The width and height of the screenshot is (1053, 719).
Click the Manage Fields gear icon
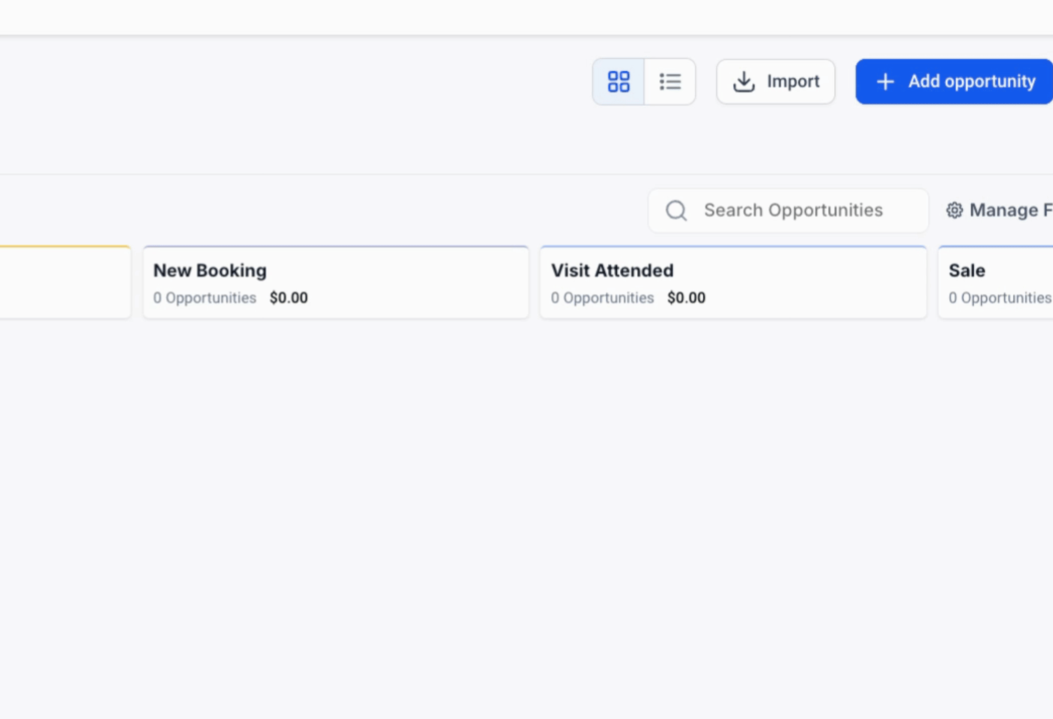tap(955, 210)
